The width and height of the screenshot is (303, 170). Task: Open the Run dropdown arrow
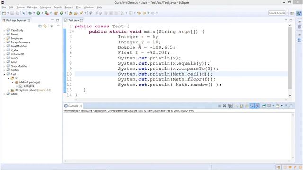pos(42,13)
